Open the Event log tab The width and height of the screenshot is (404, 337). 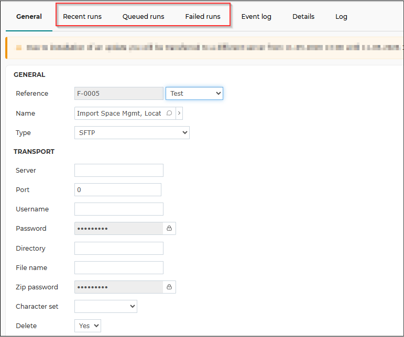click(256, 17)
